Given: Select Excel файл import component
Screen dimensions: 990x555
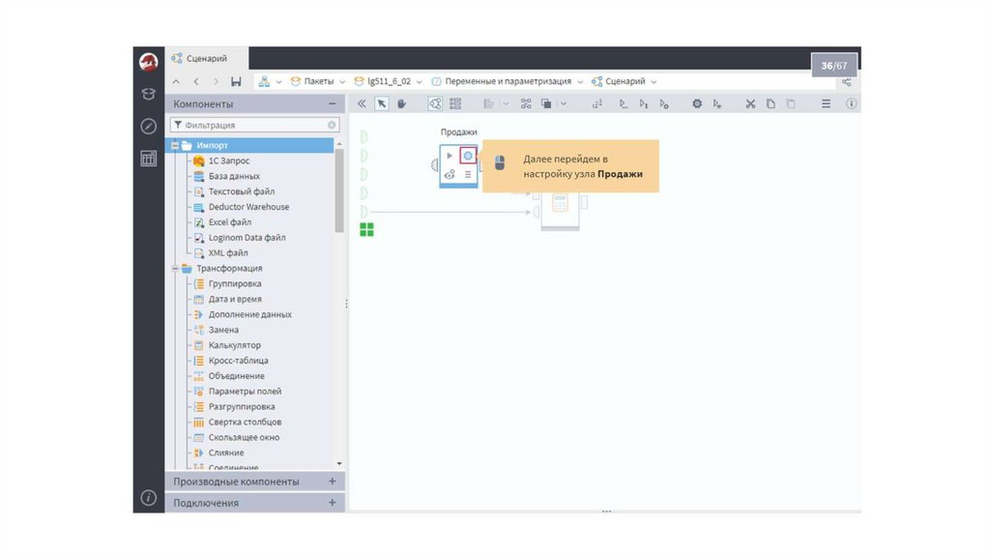Looking at the screenshot, I should pos(229,222).
